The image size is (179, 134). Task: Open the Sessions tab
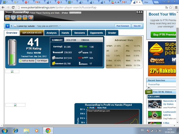click(80, 33)
